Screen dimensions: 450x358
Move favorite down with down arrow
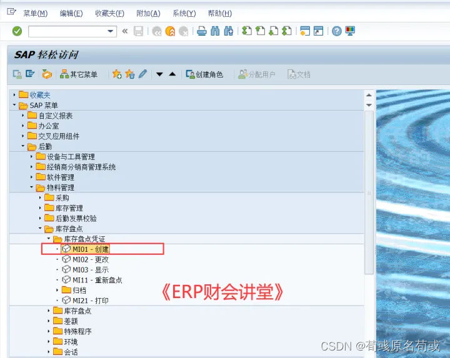(159, 74)
